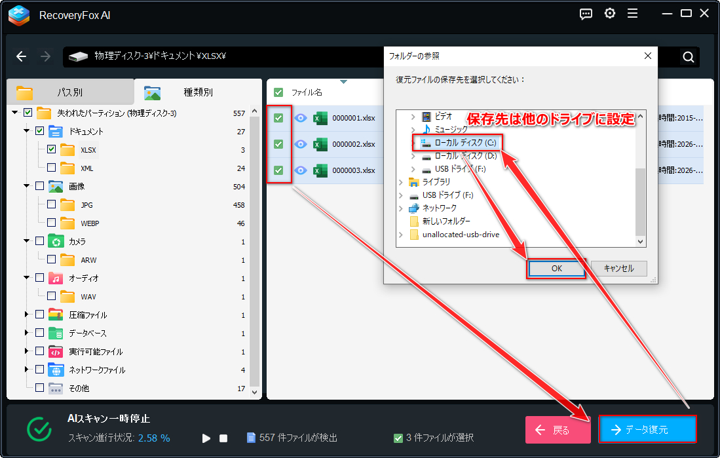Switch to the 種類別 tab
The height and width of the screenshot is (458, 720).
(198, 92)
